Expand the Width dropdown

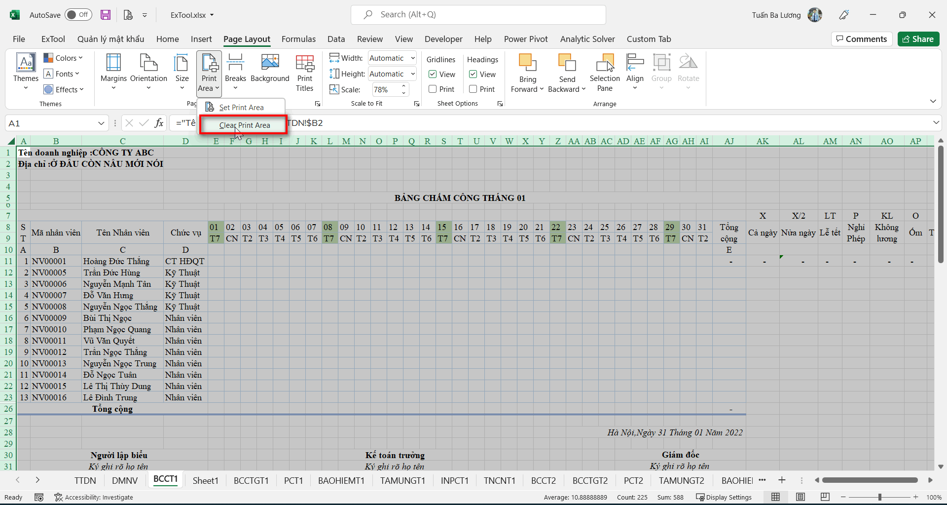coord(413,58)
